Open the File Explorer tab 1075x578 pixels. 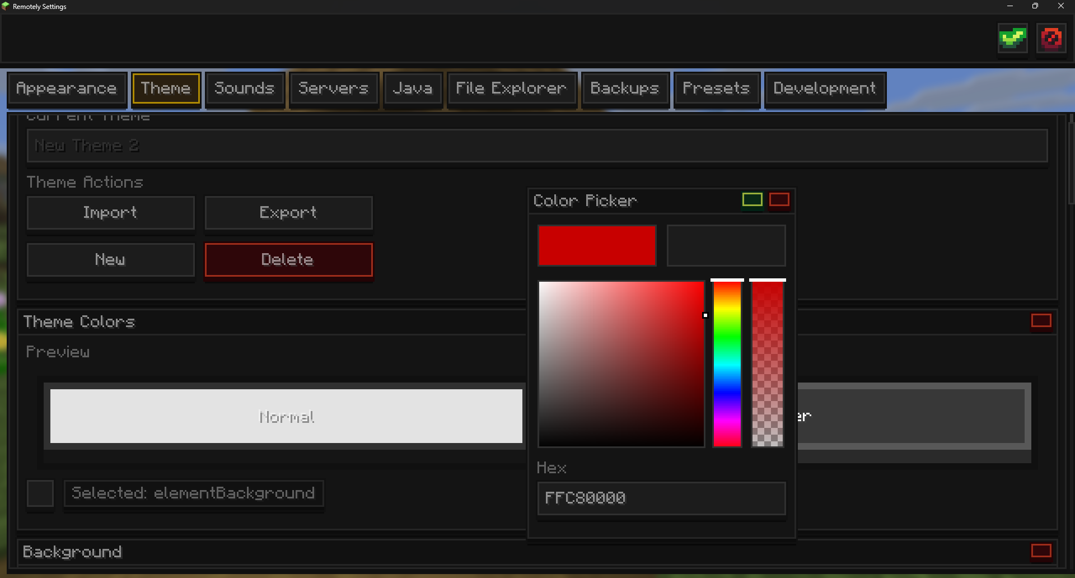[511, 88]
